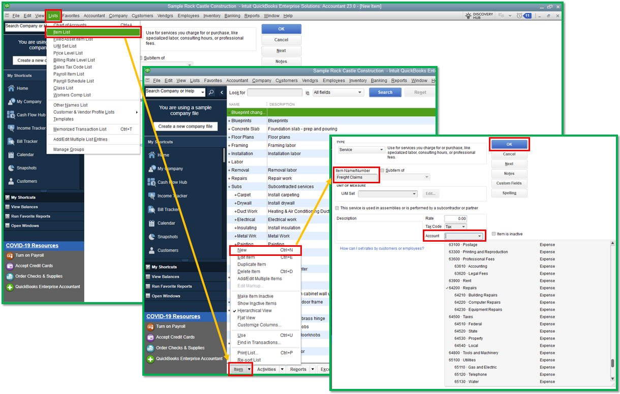Tick the Item is inactive checkbox
This screenshot has width=620, height=394.
coord(494,234)
